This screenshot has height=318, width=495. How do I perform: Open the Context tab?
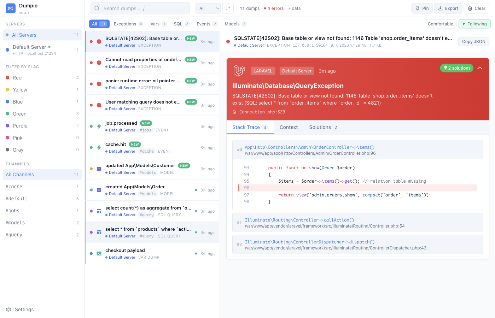click(x=289, y=127)
